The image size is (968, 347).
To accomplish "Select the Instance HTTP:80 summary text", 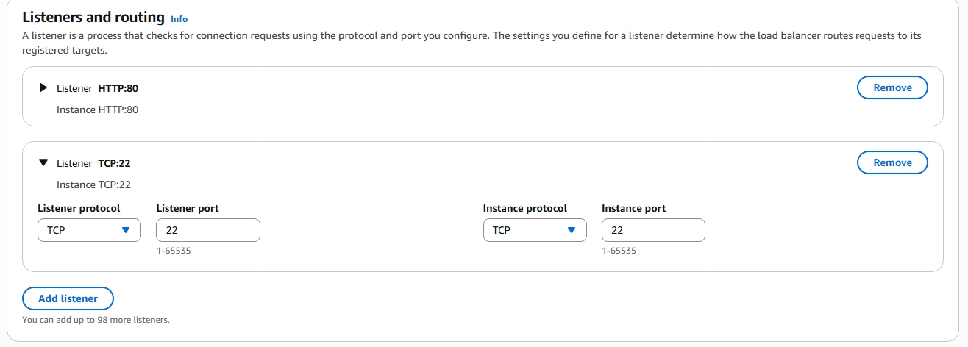I will click(x=97, y=110).
